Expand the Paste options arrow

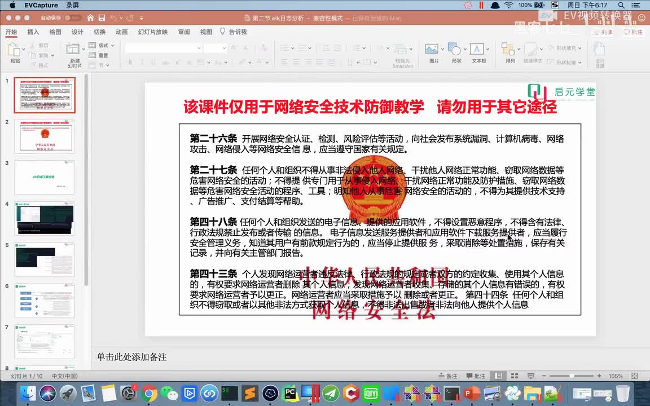(x=24, y=49)
